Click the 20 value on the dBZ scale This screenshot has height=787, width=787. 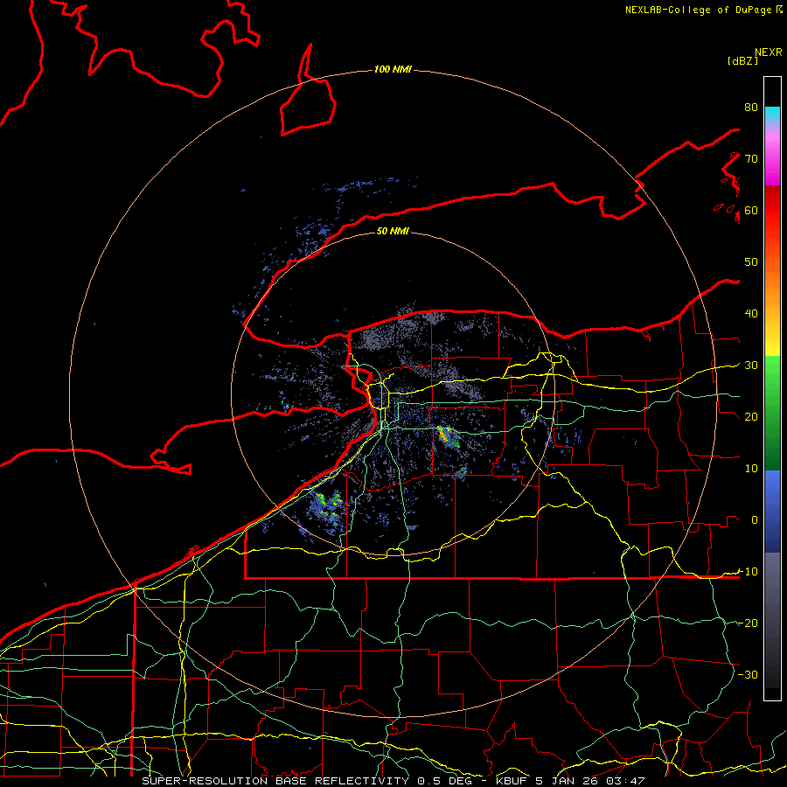point(751,417)
